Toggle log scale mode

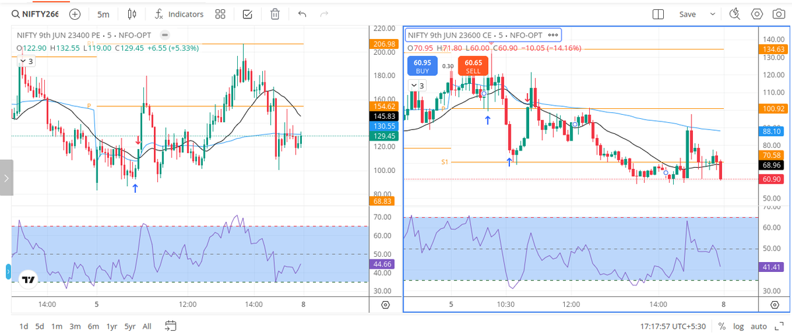(738, 326)
